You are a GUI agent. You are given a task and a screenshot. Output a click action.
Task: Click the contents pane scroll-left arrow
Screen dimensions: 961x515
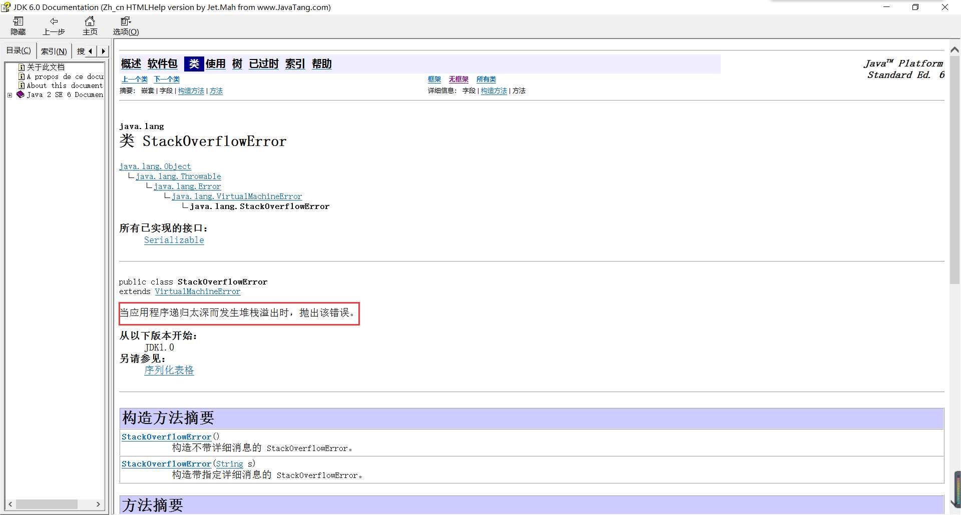[11, 504]
